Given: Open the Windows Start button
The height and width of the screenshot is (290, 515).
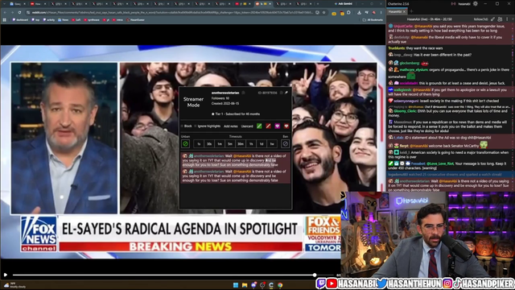Looking at the screenshot, I should (236, 285).
